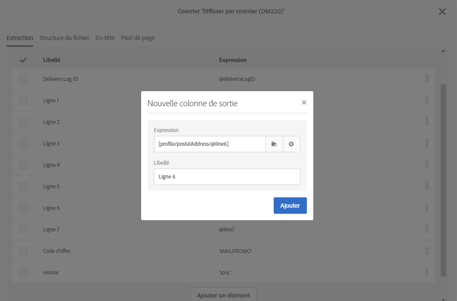This screenshot has height=301, width=457.
Task: Close the Nouvelle colonne de sortie dialog
Action: click(304, 102)
